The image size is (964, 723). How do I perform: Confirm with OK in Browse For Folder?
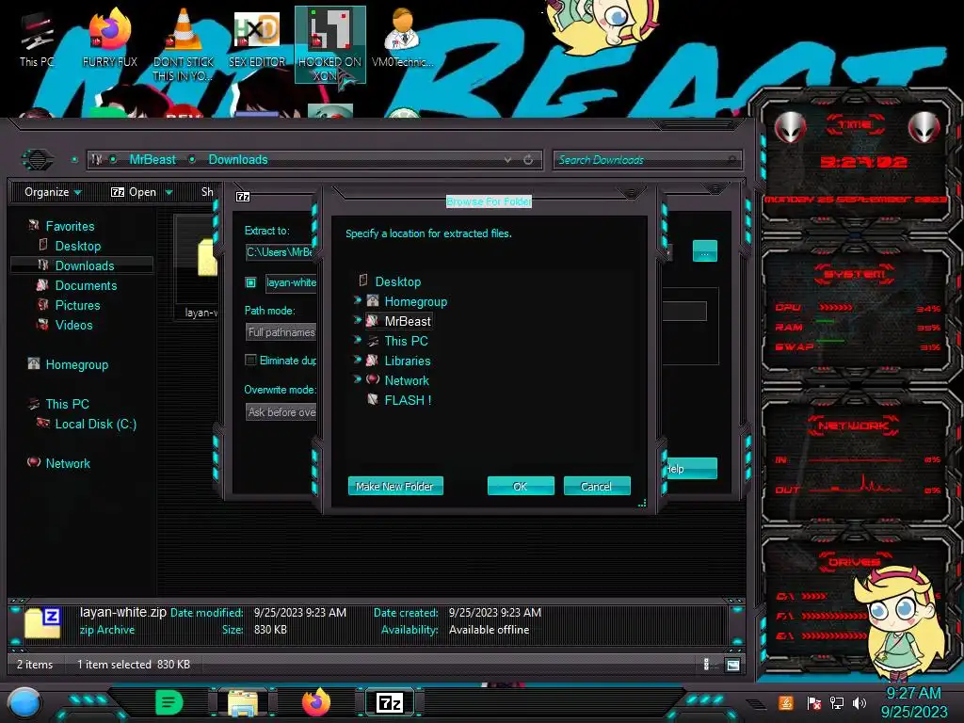pos(521,486)
